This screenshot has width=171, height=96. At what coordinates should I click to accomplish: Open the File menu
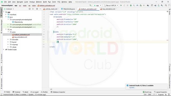point(5,2)
